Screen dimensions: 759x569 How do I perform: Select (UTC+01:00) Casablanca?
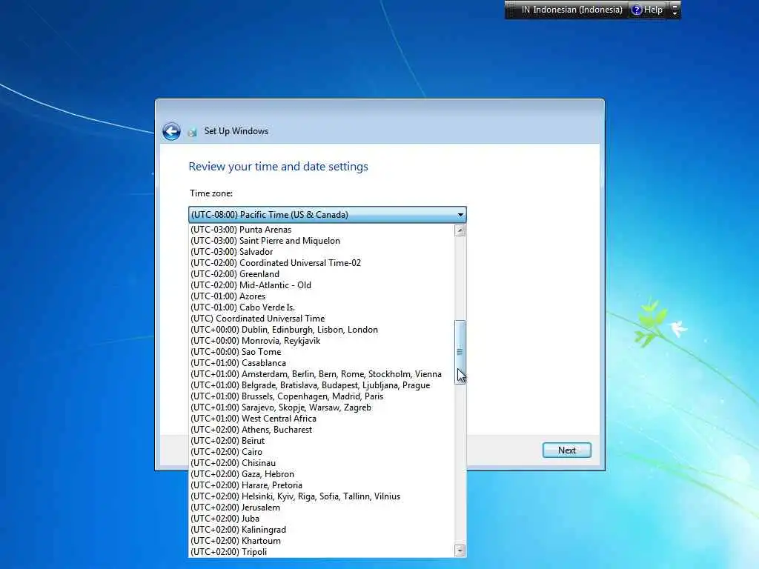(x=322, y=363)
